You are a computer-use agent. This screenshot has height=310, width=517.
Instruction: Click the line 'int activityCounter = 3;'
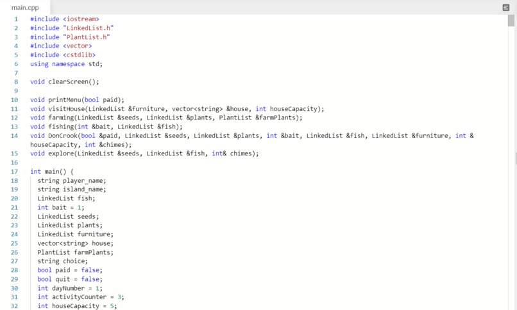[81, 297]
